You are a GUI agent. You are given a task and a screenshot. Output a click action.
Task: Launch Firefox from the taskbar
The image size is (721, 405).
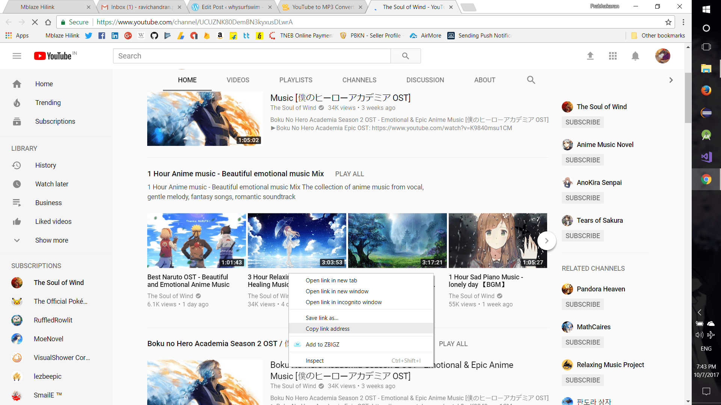(706, 90)
